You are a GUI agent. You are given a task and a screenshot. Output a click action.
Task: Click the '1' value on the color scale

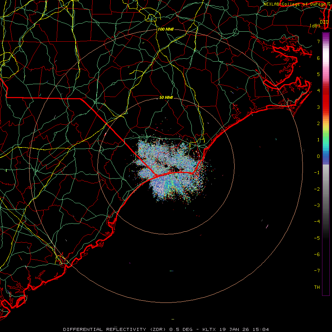click(x=318, y=140)
